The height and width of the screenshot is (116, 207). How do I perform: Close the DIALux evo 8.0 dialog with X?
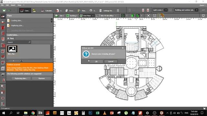(x=123, y=48)
